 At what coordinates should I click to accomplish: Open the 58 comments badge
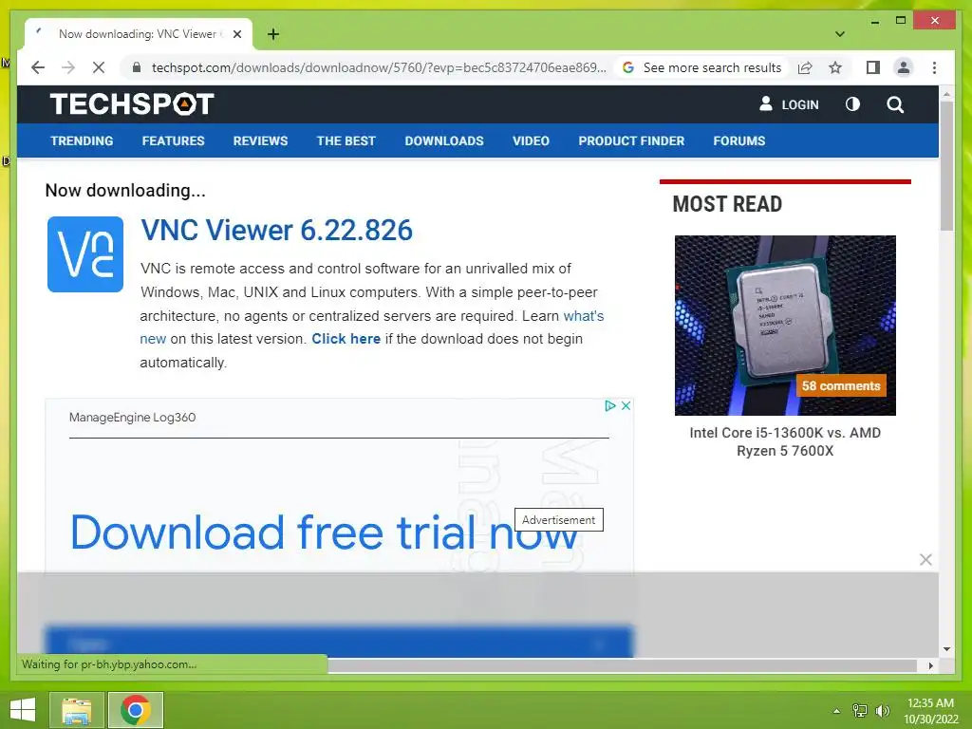pos(841,385)
